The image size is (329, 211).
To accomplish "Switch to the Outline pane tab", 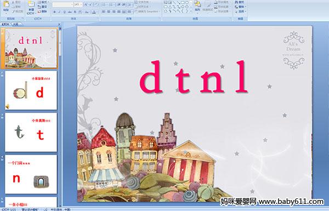I will point(15,24).
